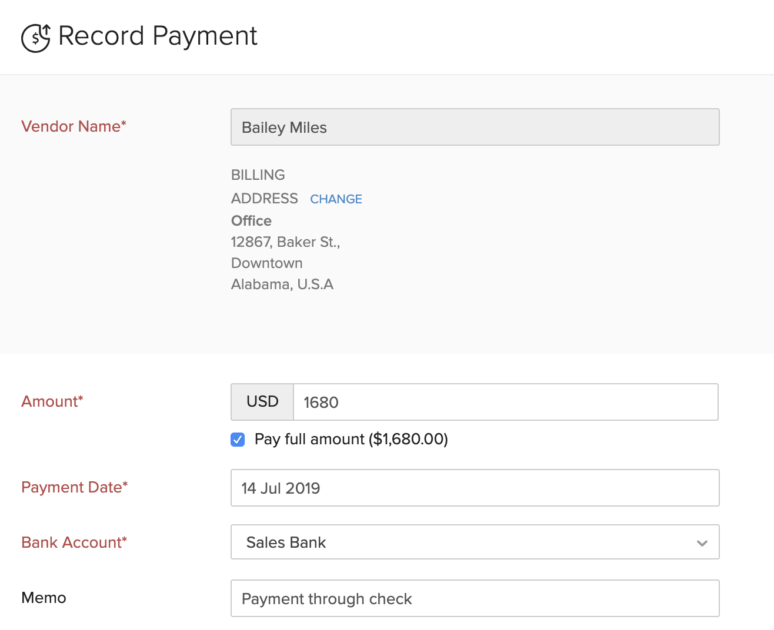Open the Payment Date picker field
774x630 pixels.
click(475, 488)
